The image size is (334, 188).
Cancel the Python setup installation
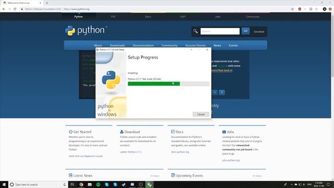200,114
